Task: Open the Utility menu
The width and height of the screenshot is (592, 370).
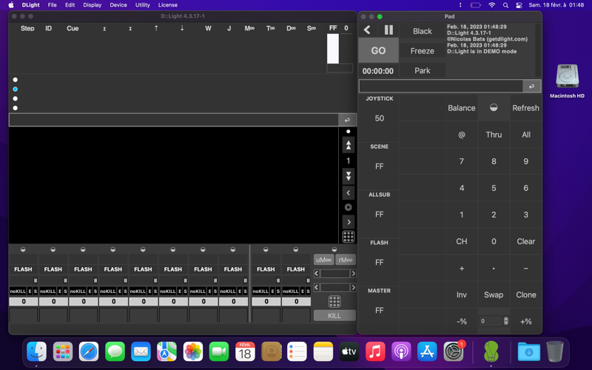Action: pos(142,5)
